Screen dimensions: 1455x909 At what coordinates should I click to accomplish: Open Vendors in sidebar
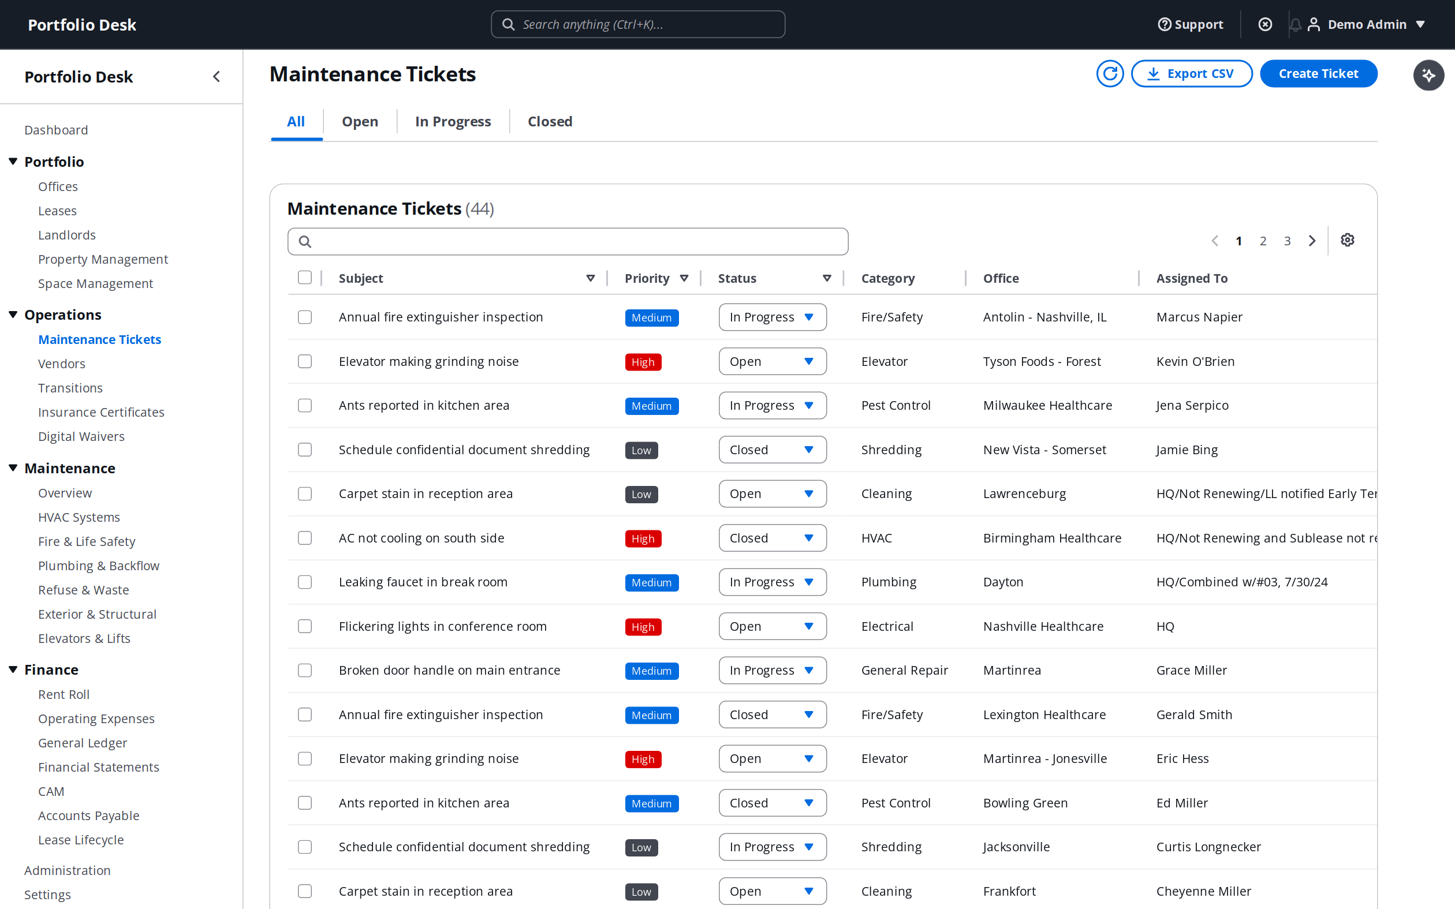pyautogui.click(x=61, y=364)
